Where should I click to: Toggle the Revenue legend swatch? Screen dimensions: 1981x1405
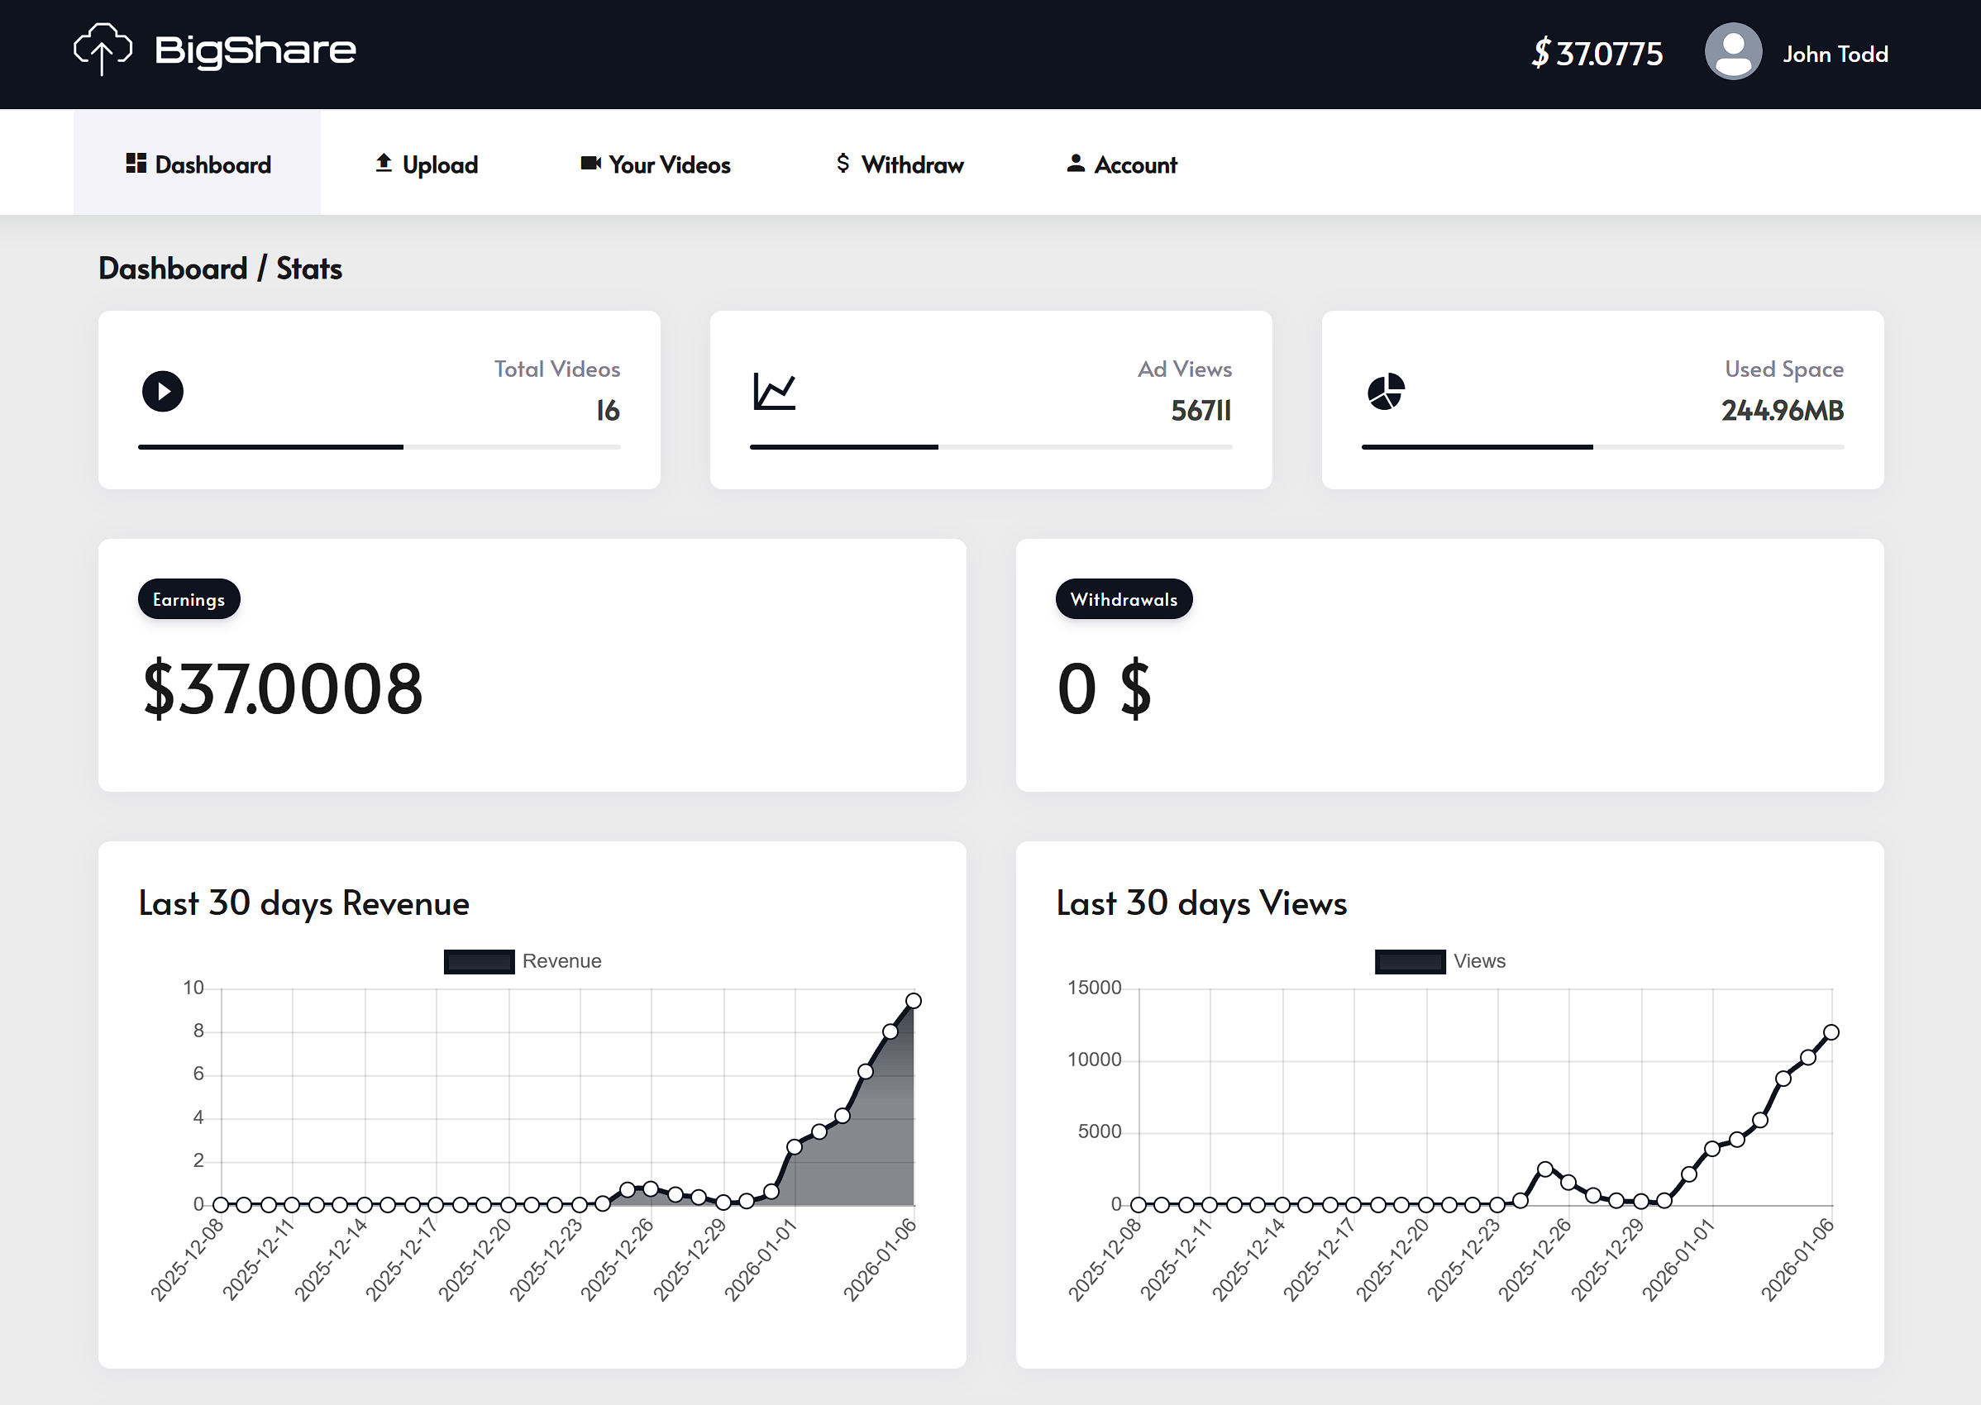click(479, 961)
